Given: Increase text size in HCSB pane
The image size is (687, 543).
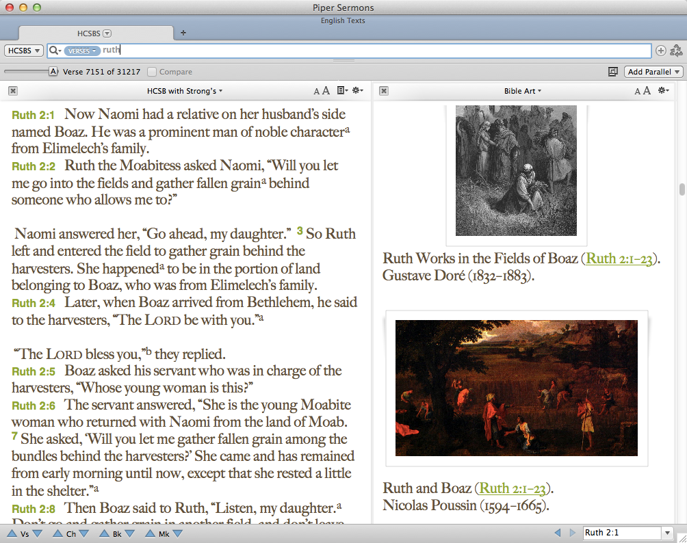Looking at the screenshot, I should coord(326,91).
